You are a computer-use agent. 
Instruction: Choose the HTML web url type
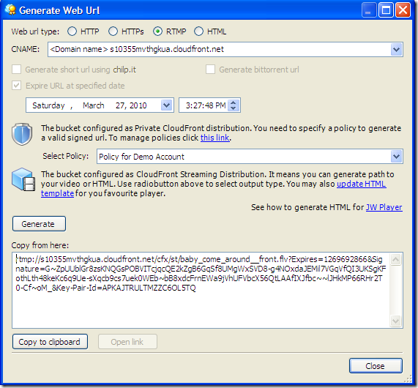(198, 31)
